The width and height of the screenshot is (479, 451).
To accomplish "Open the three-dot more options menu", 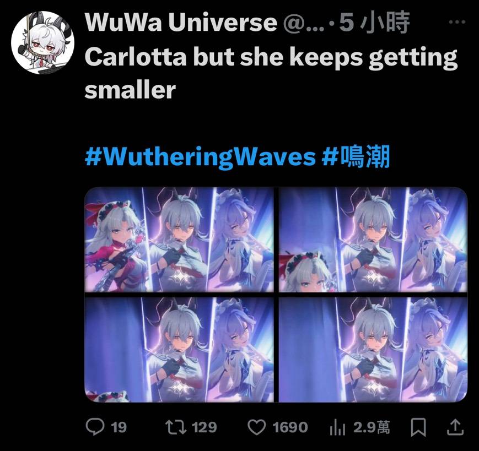I will [x=458, y=22].
